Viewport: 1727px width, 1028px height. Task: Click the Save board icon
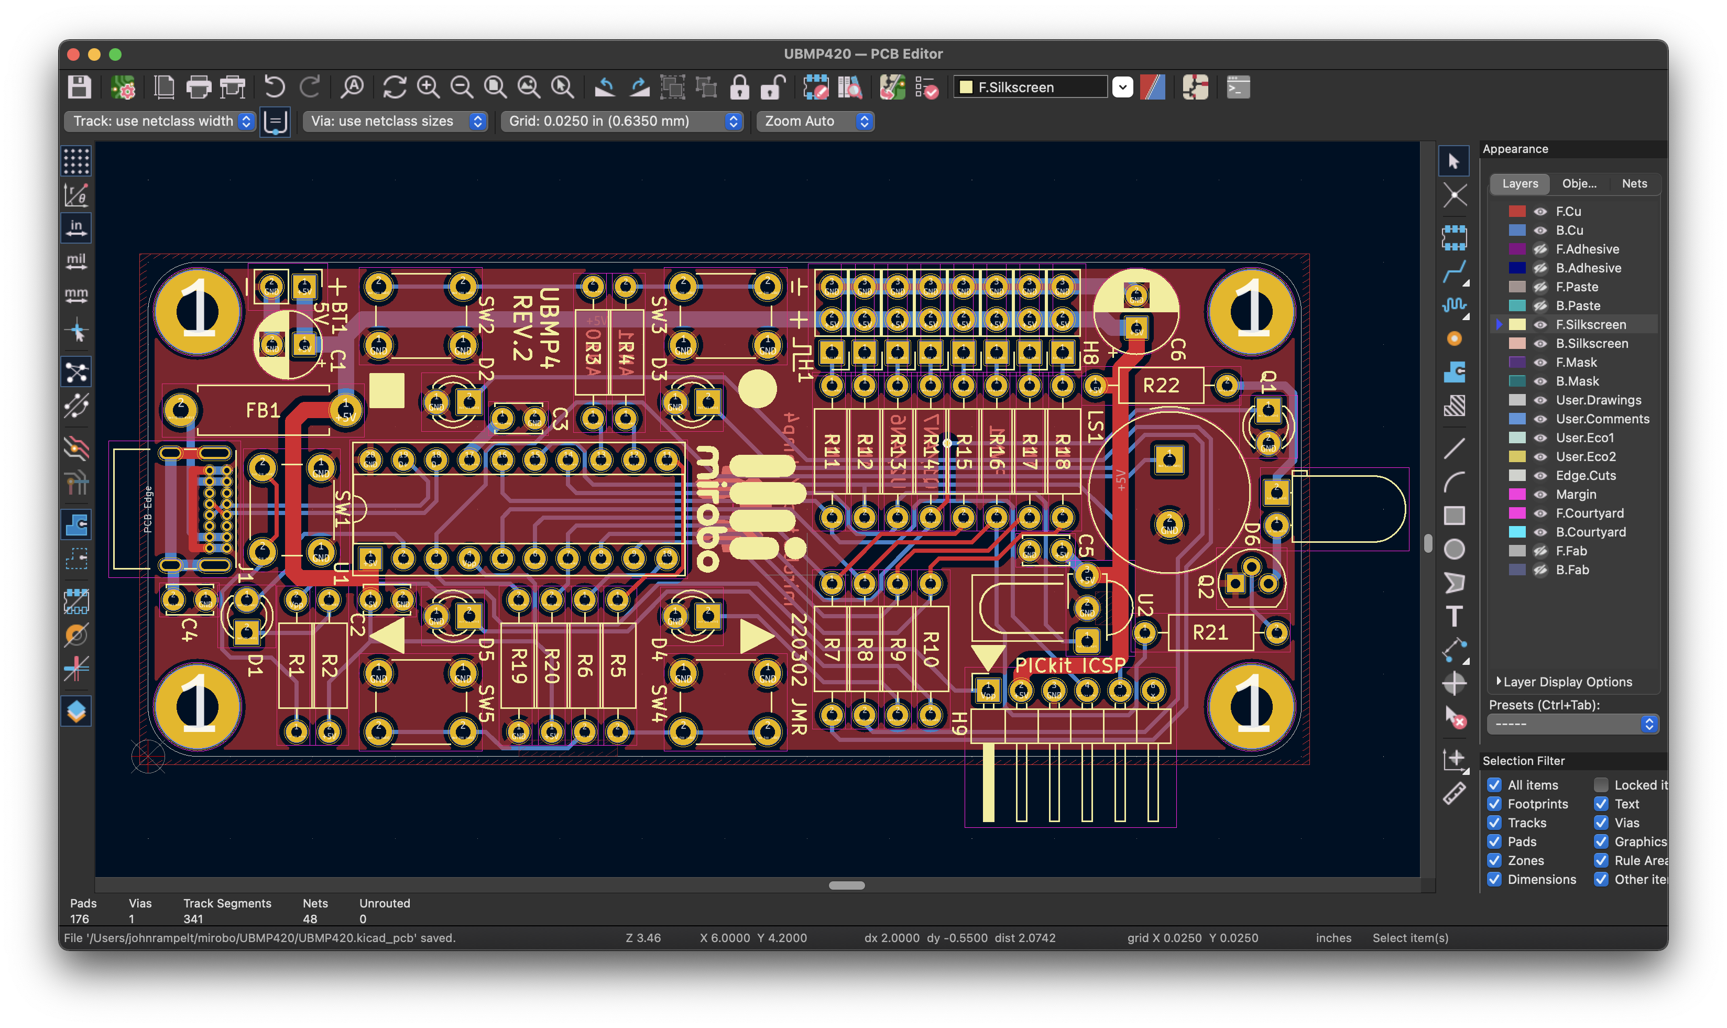[80, 88]
